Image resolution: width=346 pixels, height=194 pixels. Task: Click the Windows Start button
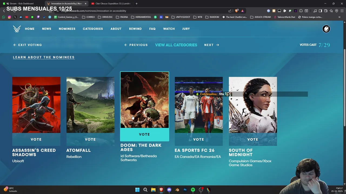click(137, 190)
